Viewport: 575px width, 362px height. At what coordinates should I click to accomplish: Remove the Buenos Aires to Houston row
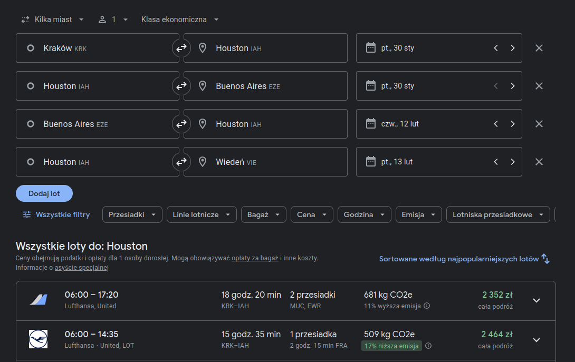point(539,124)
